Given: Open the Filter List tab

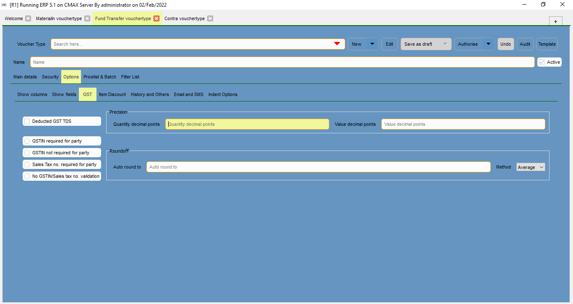Looking at the screenshot, I should [x=130, y=77].
